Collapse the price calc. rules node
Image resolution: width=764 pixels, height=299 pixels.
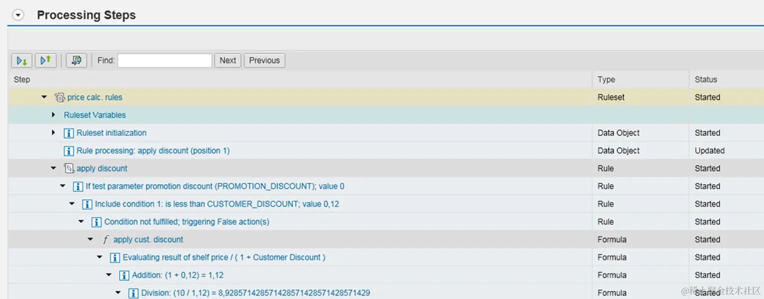(44, 97)
